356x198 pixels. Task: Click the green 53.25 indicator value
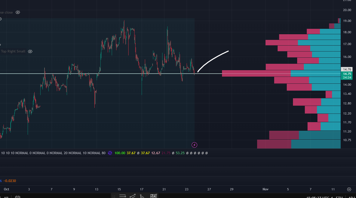(180, 153)
